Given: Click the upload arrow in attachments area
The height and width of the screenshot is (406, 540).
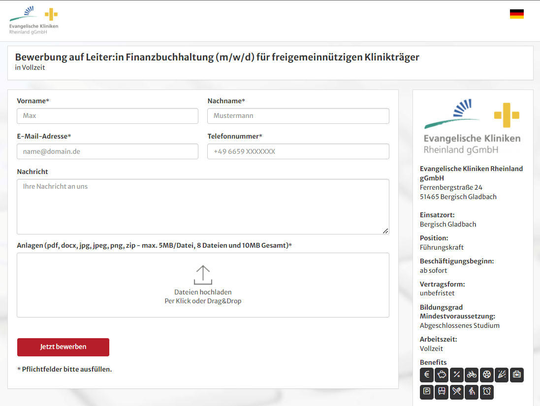Looking at the screenshot, I should pos(203,275).
